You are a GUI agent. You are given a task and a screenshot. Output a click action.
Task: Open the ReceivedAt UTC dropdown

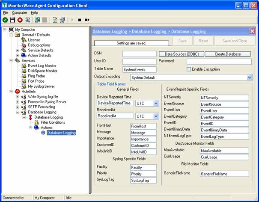156,116
